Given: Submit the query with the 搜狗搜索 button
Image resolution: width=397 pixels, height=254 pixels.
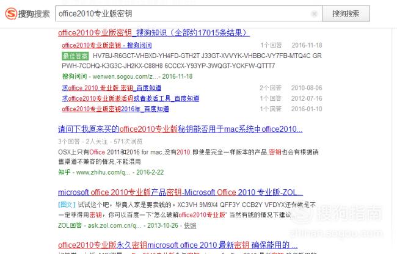Looking at the screenshot, I should point(346,13).
